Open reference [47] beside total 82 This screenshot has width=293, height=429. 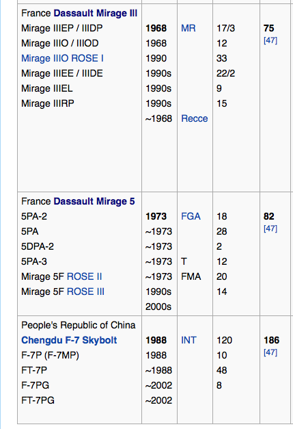coord(270,229)
